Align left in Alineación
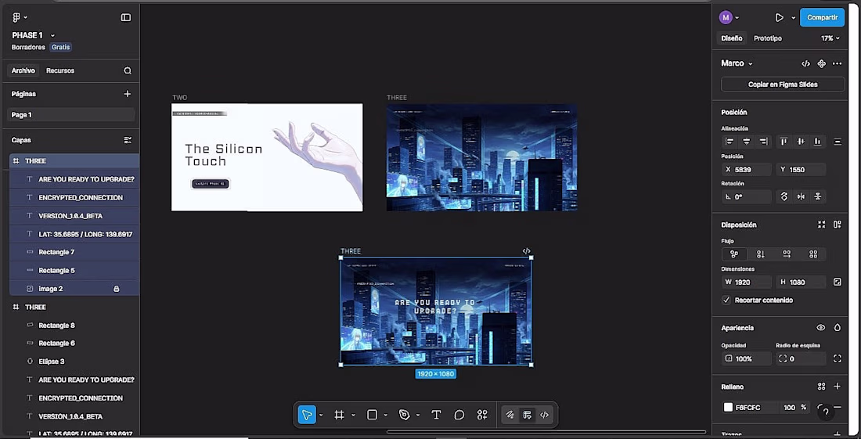 pyautogui.click(x=730, y=142)
